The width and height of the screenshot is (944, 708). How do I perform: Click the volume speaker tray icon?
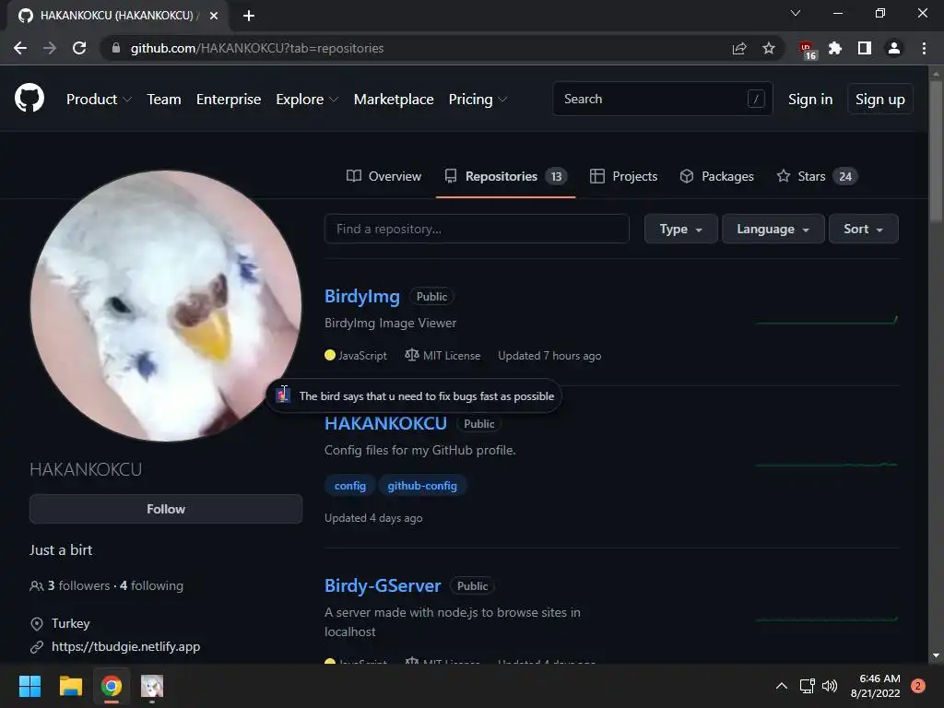[x=830, y=686]
